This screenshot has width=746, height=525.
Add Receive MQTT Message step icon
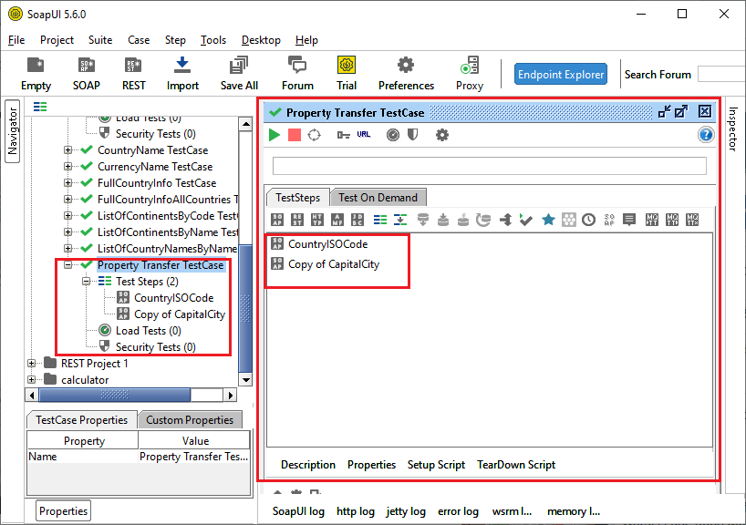click(672, 220)
